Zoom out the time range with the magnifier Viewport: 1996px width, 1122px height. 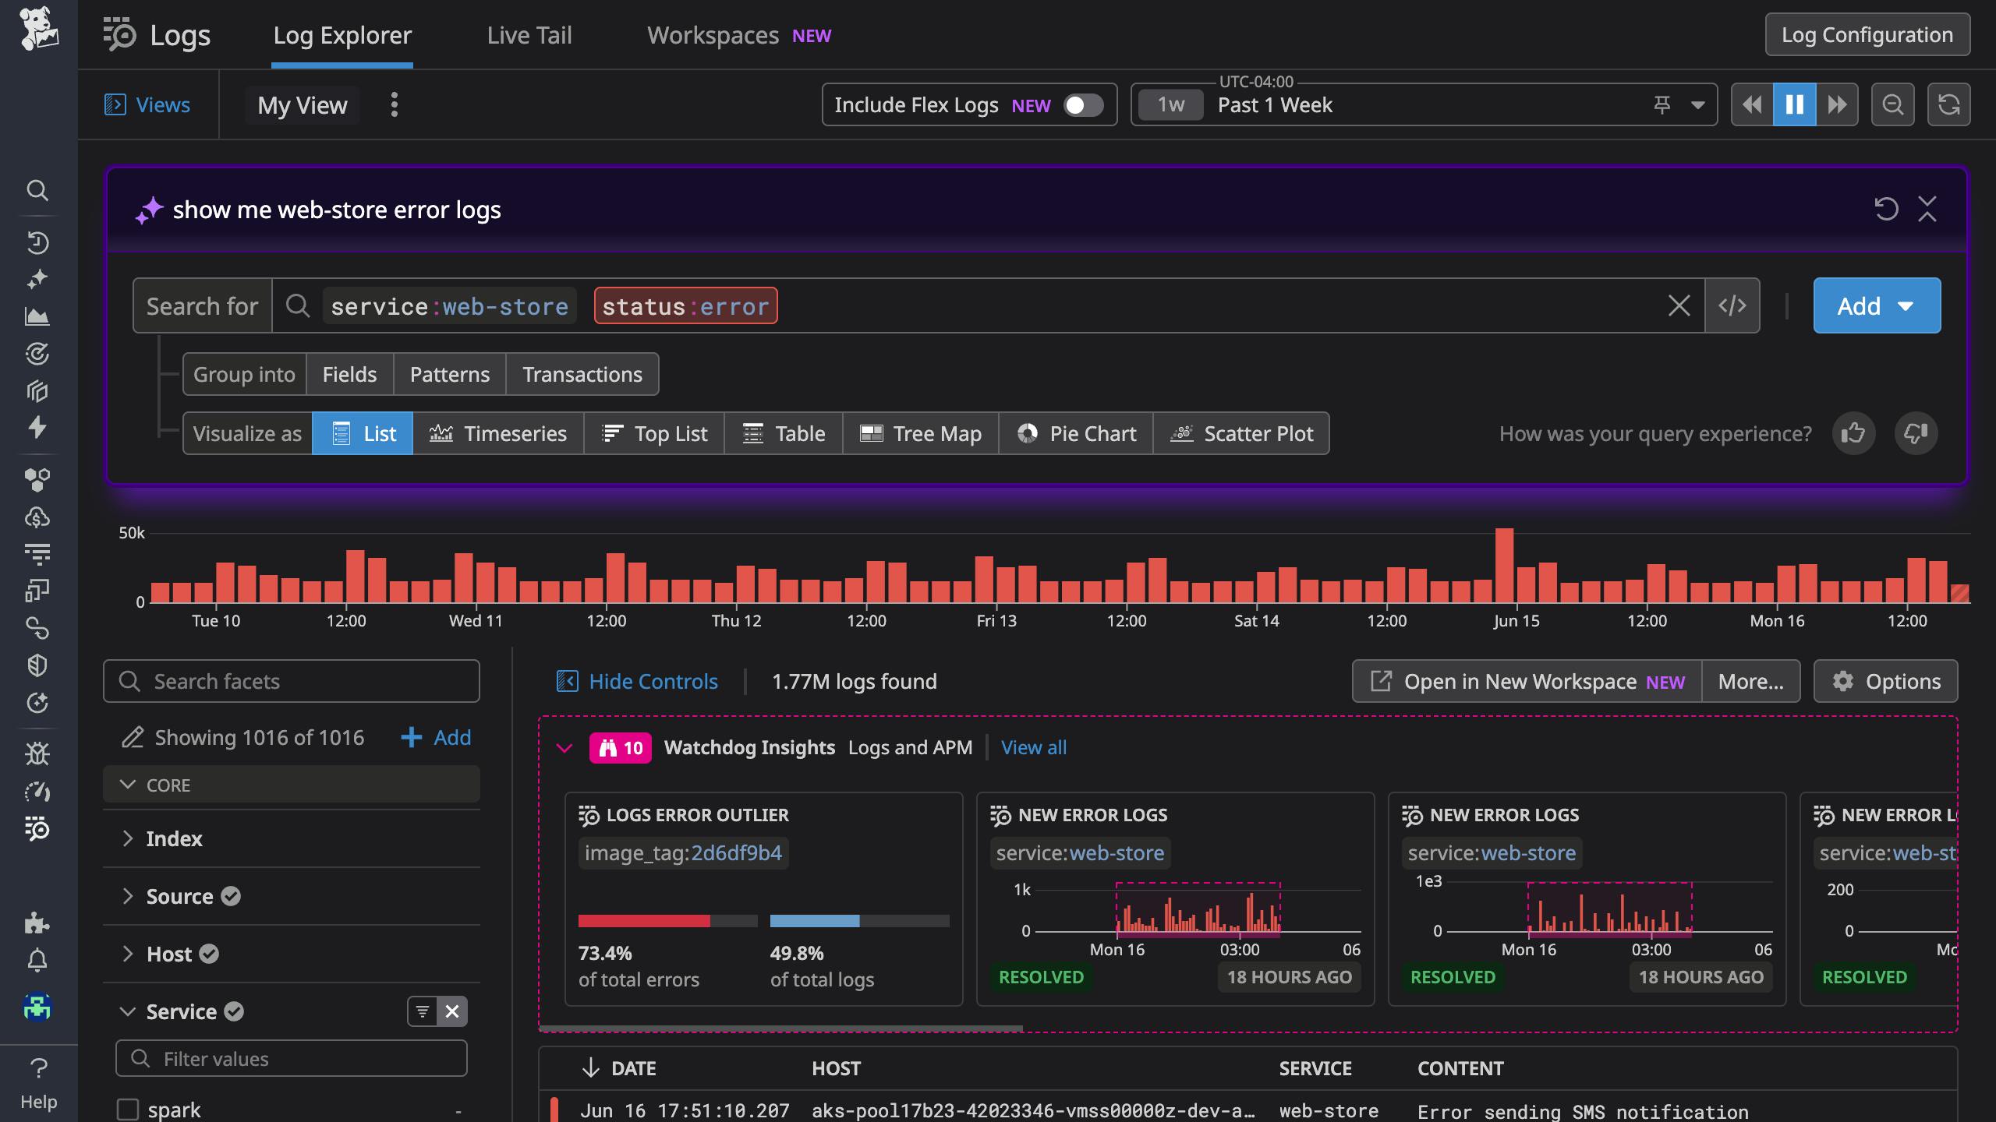coord(1892,104)
